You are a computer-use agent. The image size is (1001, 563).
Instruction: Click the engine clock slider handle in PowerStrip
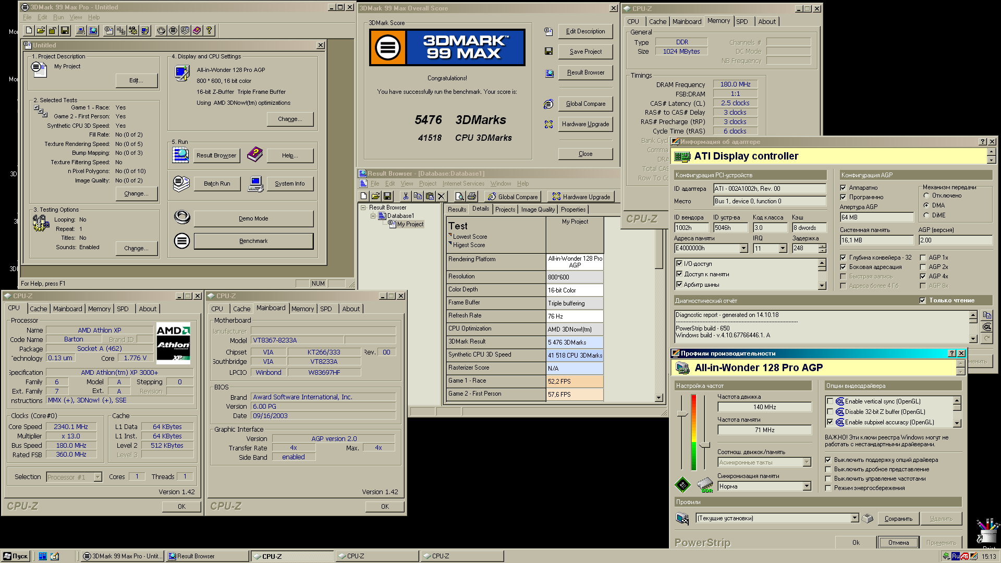[x=682, y=414]
